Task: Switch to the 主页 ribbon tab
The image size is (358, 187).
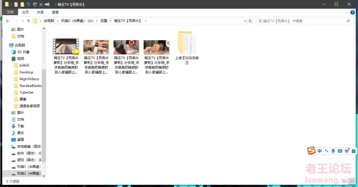Action: tap(26, 12)
